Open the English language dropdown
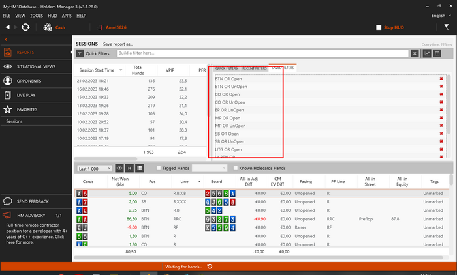The height and width of the screenshot is (275, 457). coord(441,16)
